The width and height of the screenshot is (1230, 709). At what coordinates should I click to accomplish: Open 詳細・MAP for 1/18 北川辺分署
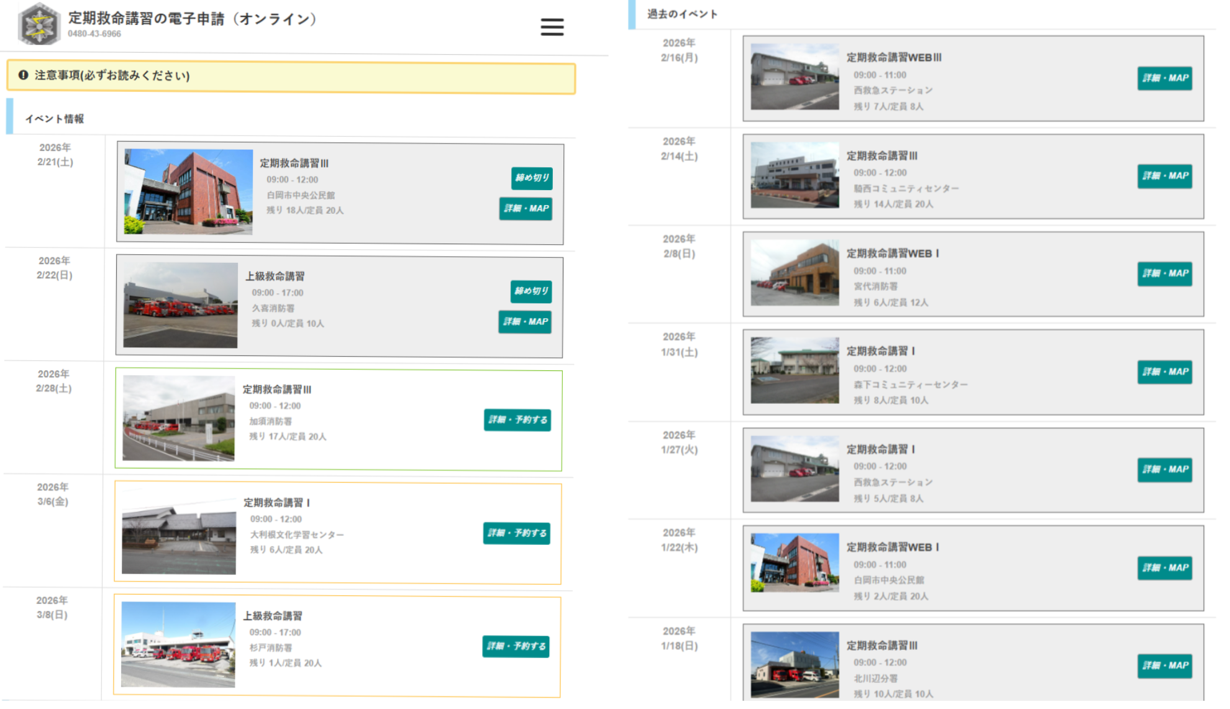coord(1165,666)
